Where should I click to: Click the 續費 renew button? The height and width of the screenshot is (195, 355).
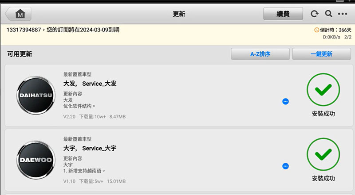pos(283,14)
